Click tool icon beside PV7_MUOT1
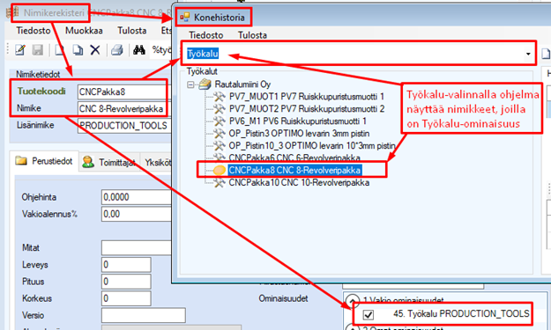Image resolution: width=551 pixels, height=330 pixels. coord(219,97)
